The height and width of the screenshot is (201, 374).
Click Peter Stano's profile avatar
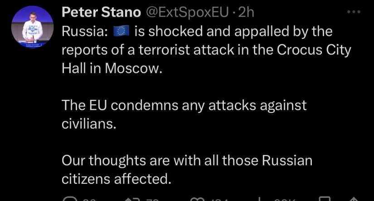click(x=30, y=27)
